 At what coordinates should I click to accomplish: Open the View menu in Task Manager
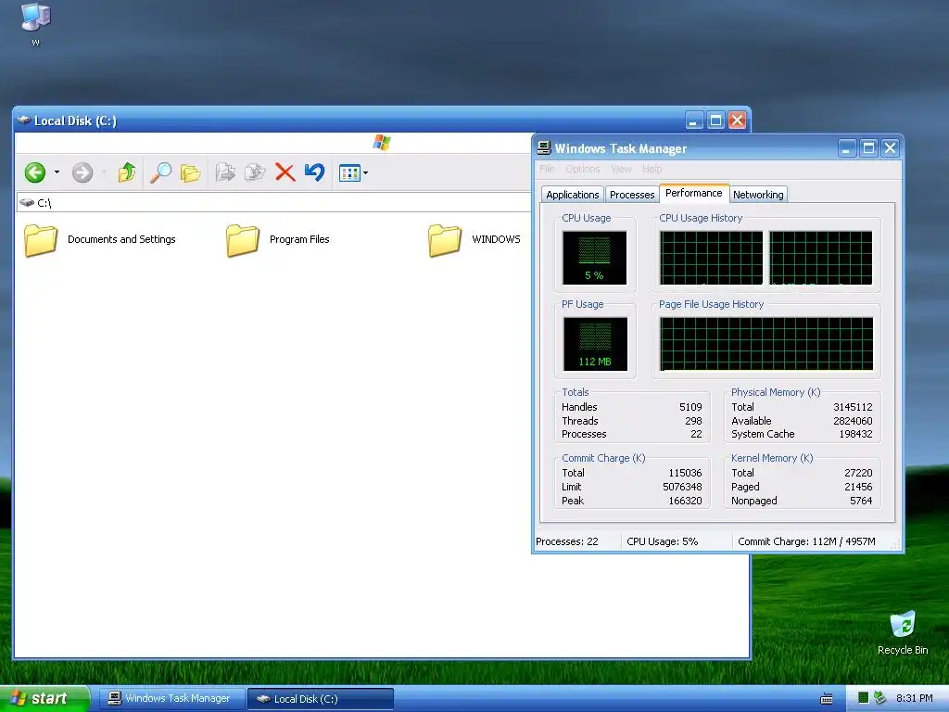[621, 169]
